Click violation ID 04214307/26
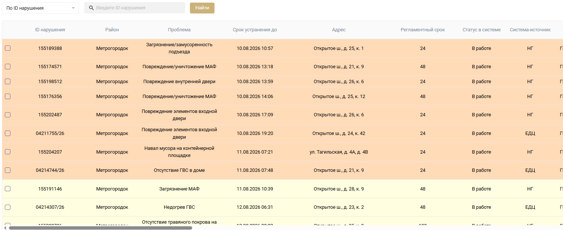The height and width of the screenshot is (230, 563). click(x=50, y=207)
